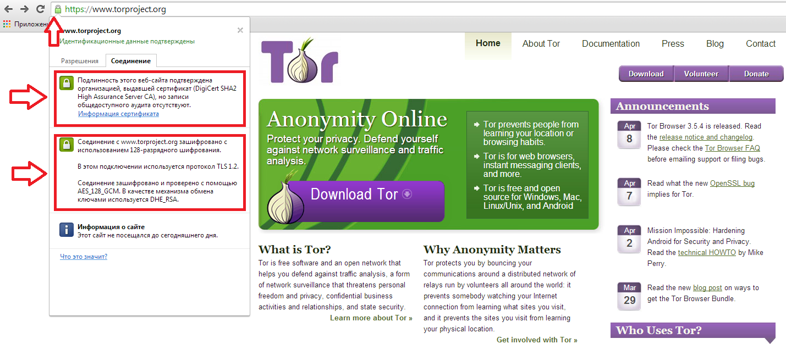The image size is (786, 344).
Task: Click the blue site information icon
Action: pos(66,230)
